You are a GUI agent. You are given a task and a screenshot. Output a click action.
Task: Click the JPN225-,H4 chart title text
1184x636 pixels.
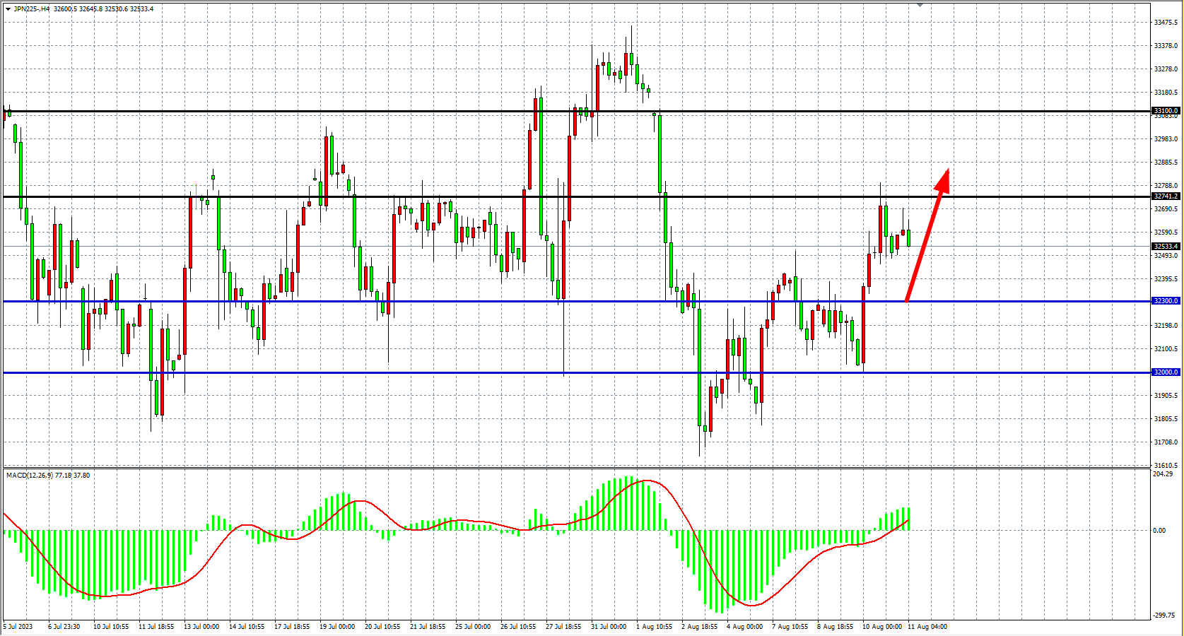pos(32,9)
